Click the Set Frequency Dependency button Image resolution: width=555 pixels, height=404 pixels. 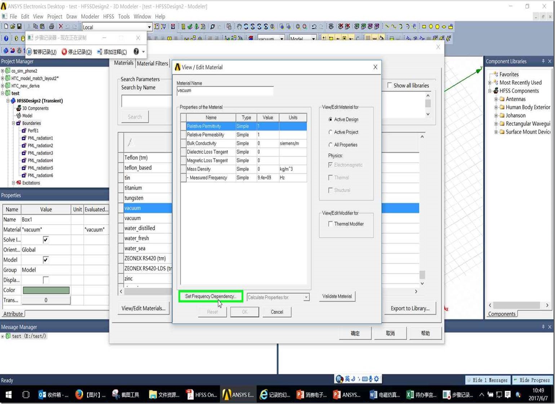(210, 296)
